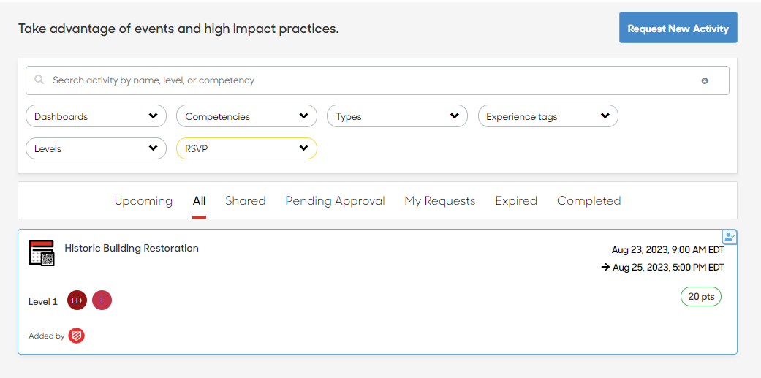The image size is (761, 378).
Task: Click Request New Activity button
Action: click(678, 28)
